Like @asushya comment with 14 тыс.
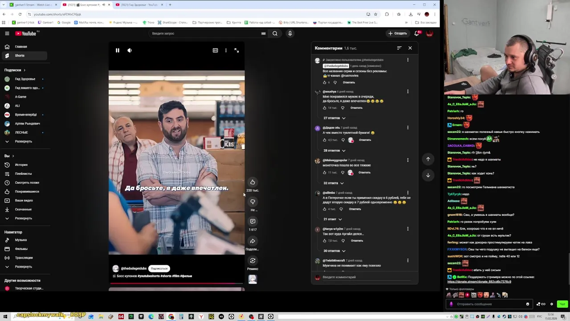The width and height of the screenshot is (570, 321). (325, 108)
